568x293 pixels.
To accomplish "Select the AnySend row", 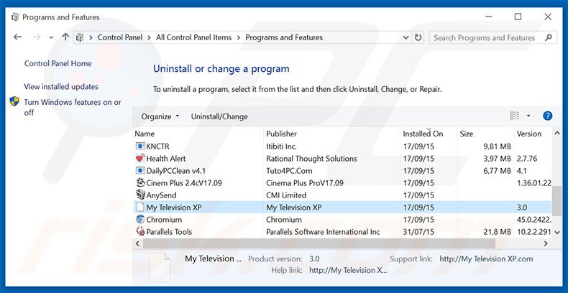I will coord(342,195).
